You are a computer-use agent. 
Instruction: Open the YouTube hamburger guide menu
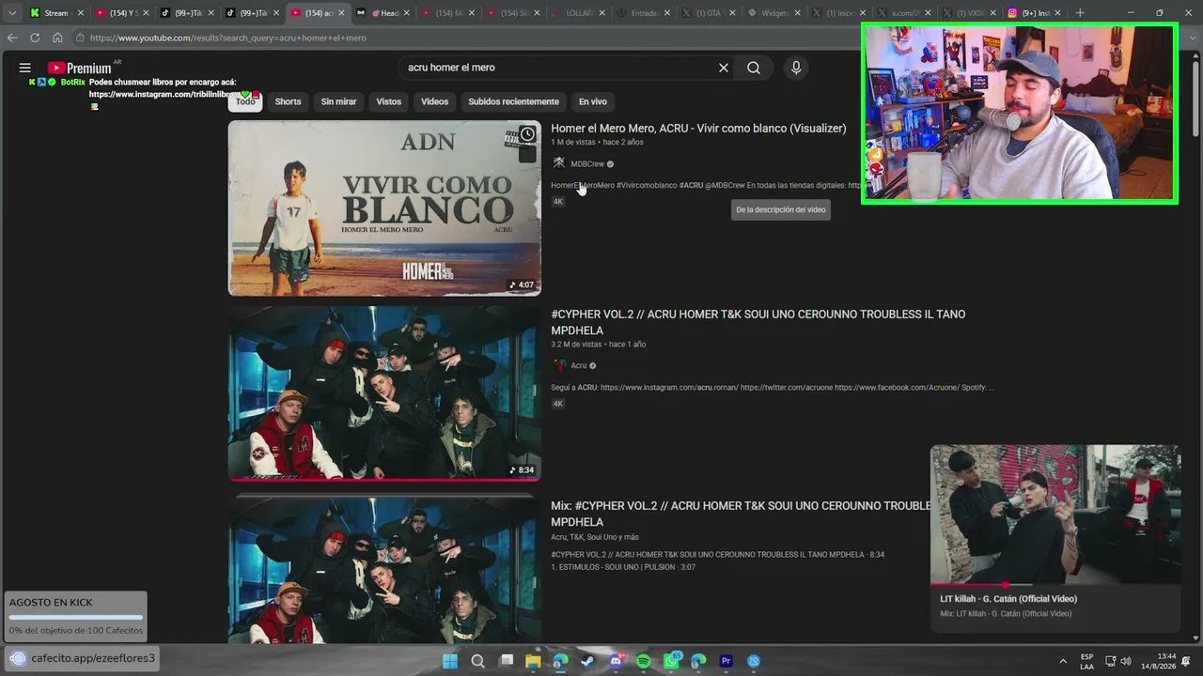[x=25, y=68]
